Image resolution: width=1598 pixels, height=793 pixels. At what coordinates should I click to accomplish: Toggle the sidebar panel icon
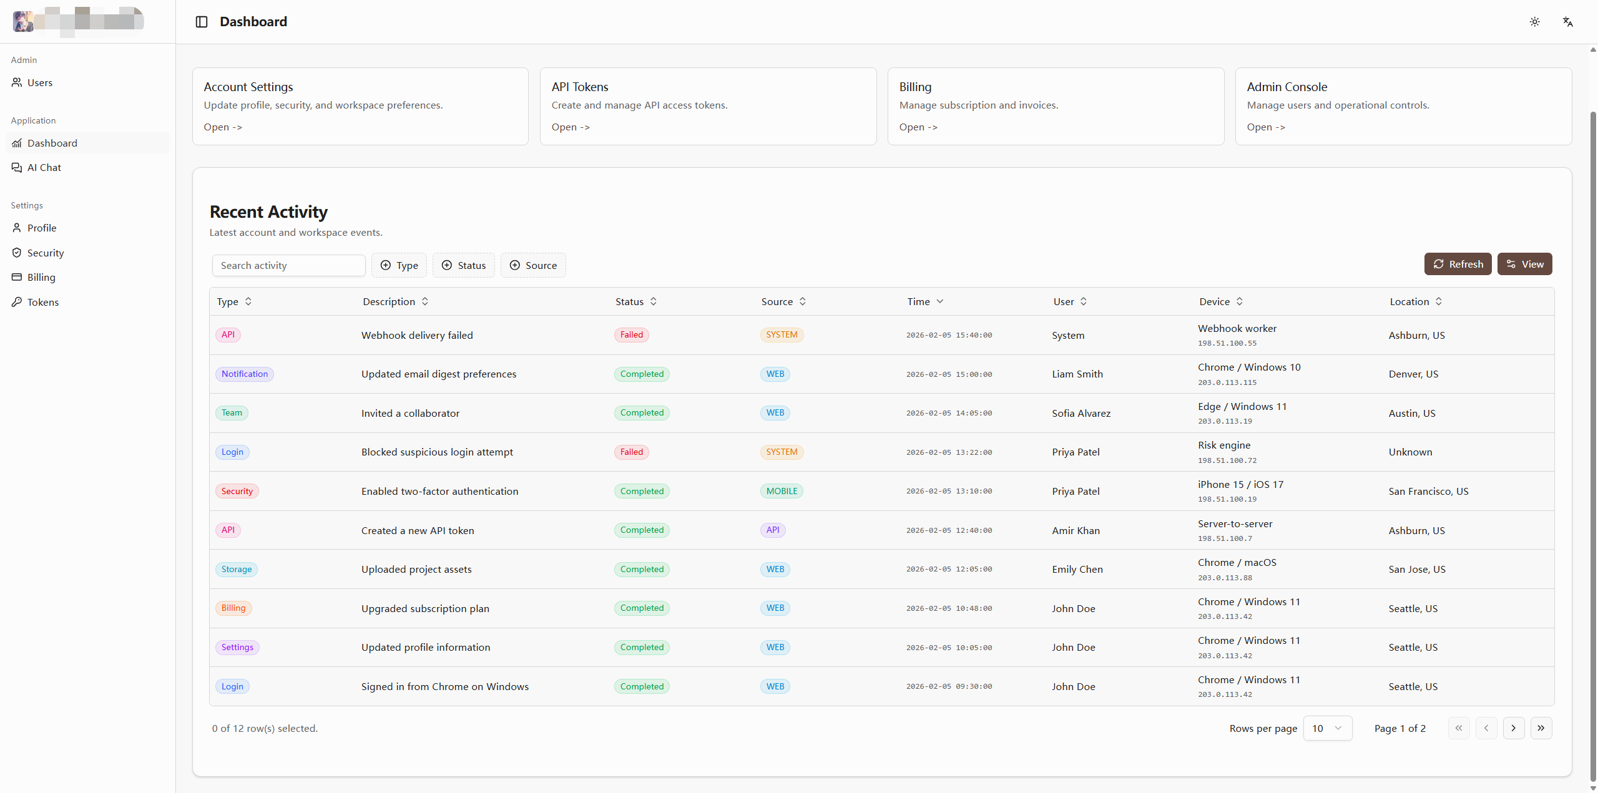tap(202, 22)
